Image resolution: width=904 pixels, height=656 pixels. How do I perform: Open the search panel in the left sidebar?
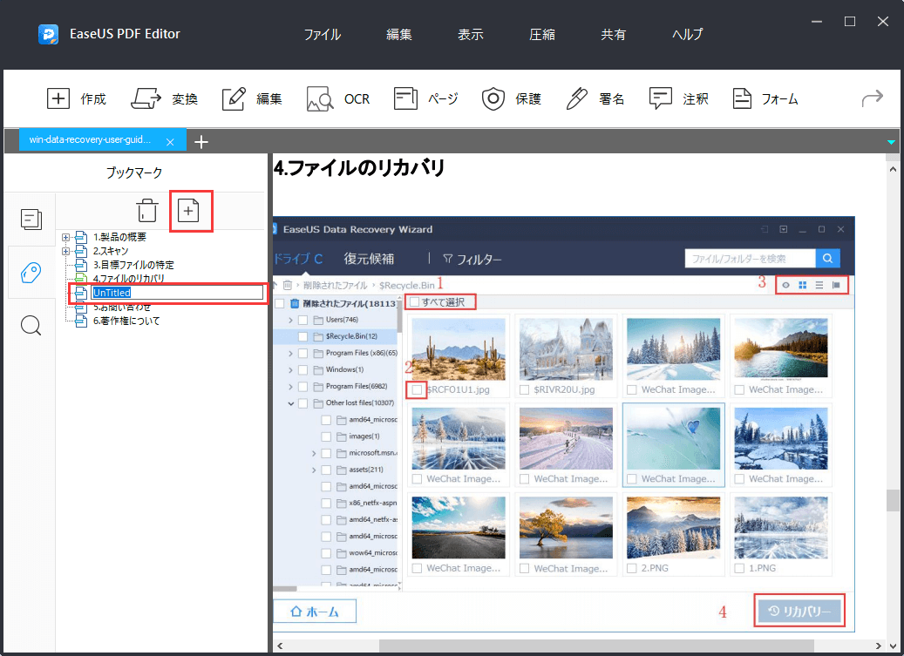(31, 325)
